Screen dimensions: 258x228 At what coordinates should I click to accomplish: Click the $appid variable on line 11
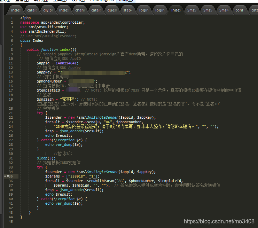[43, 63]
